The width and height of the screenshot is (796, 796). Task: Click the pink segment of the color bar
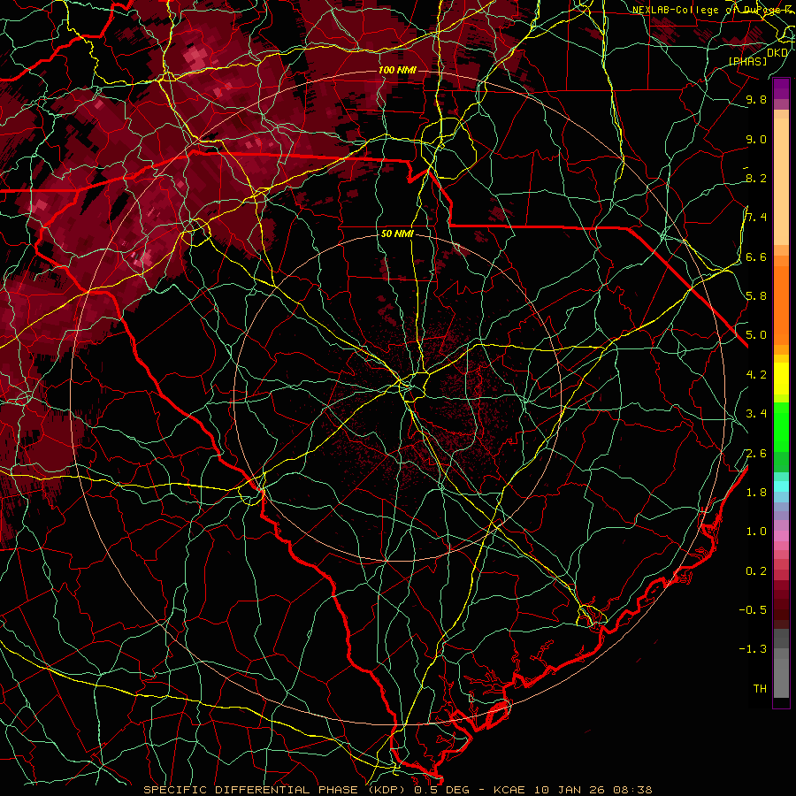781,536
